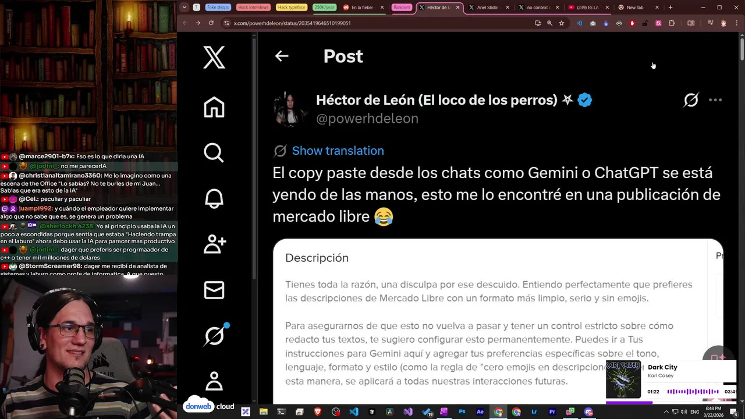Screen dimensions: 745x419
Task: Click the Grok icon beside the author name
Action: click(x=691, y=100)
